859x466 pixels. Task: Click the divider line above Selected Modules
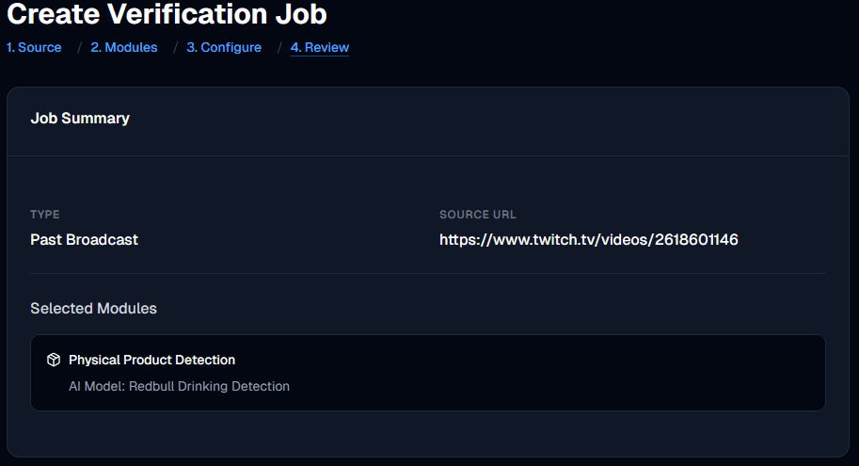(428, 274)
